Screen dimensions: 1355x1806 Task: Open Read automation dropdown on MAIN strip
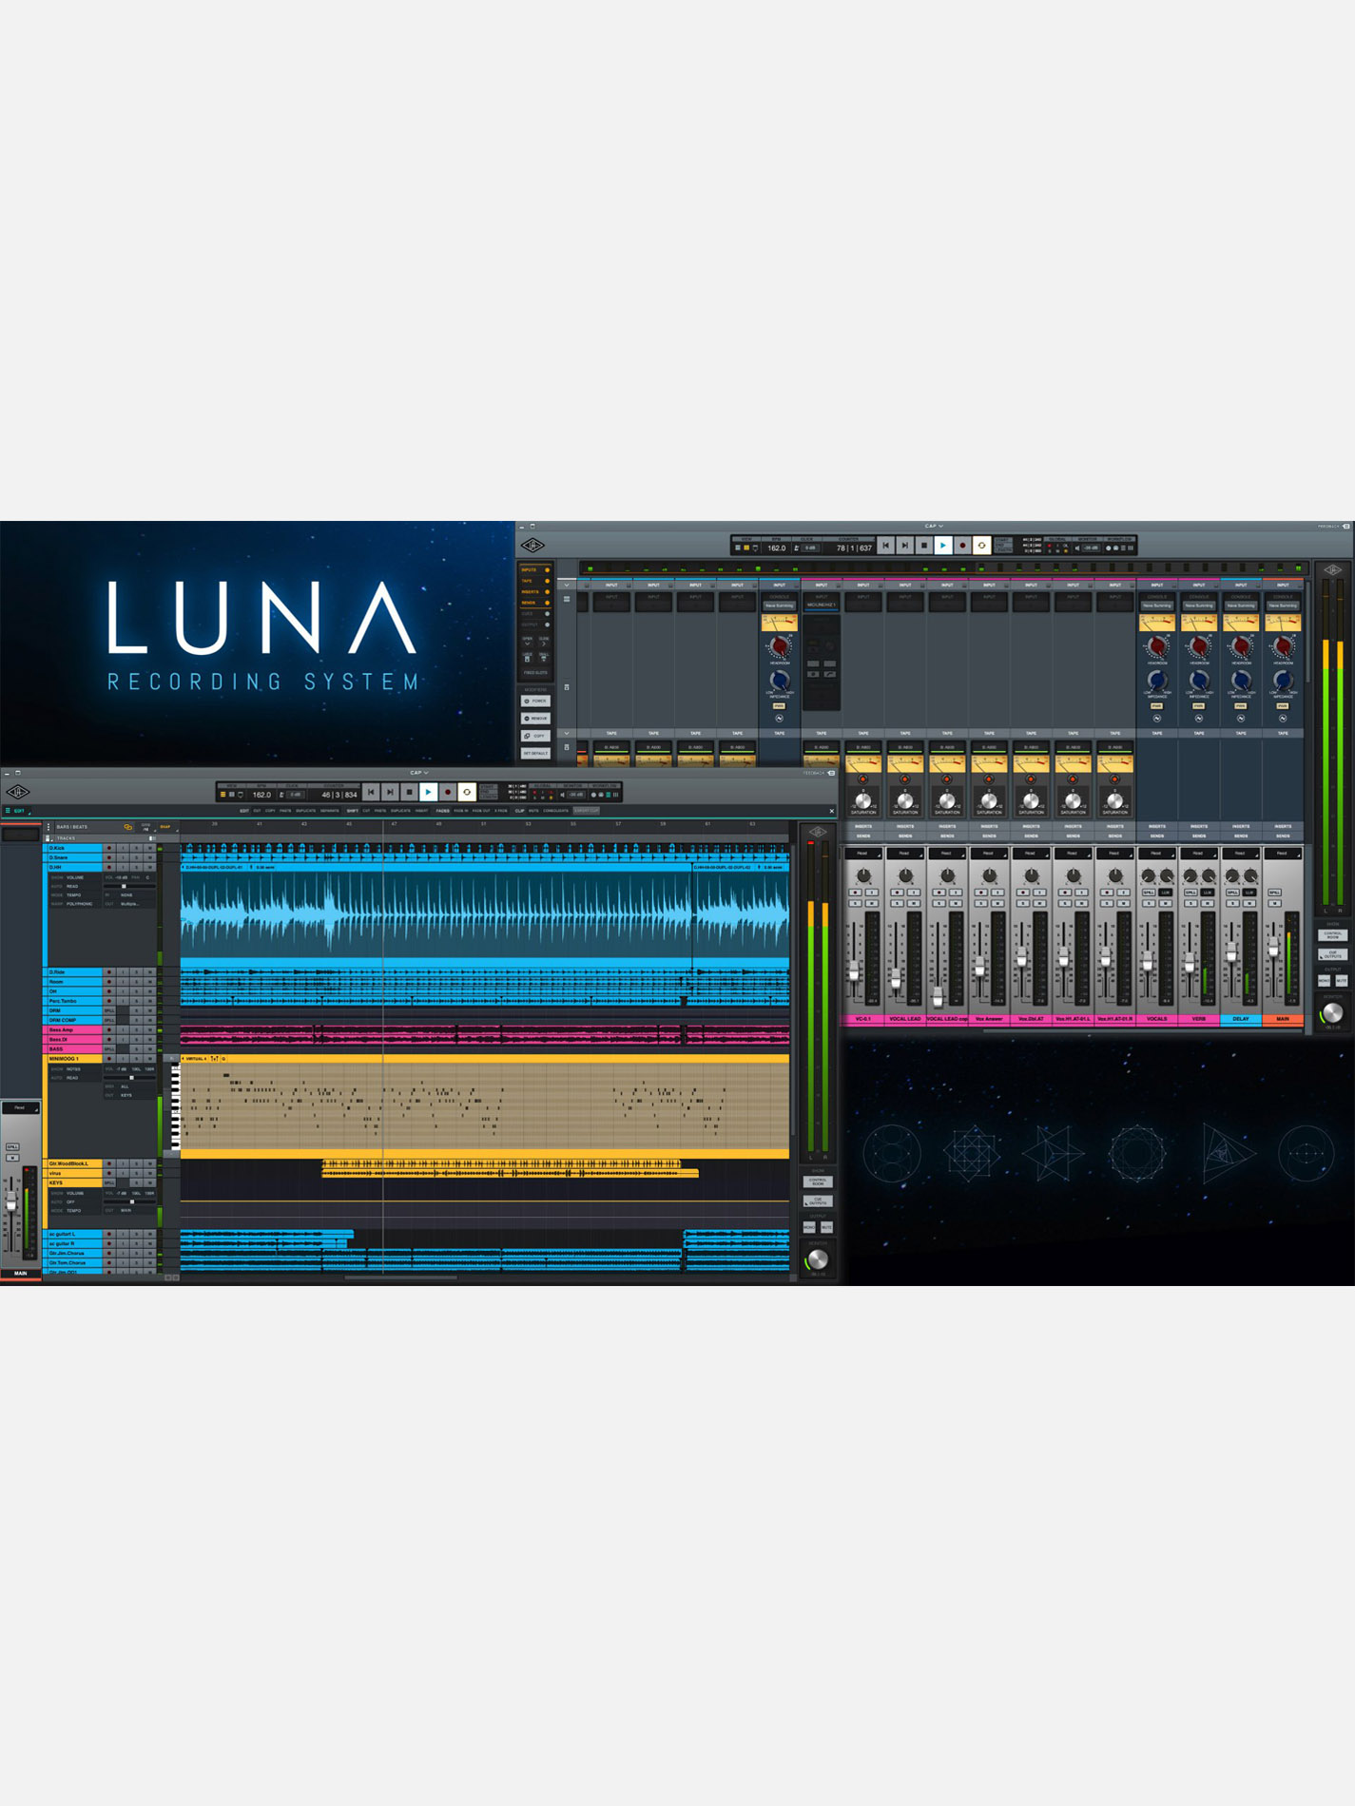tap(1282, 854)
